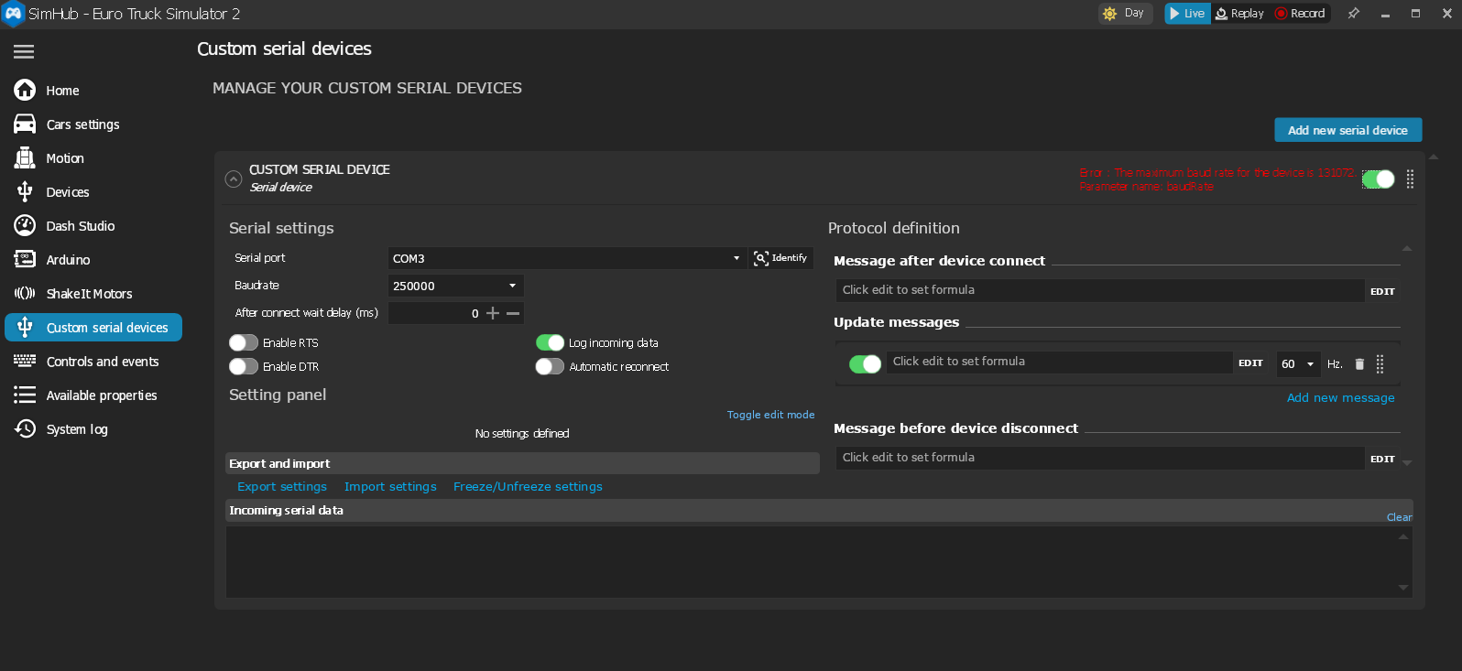Click the Identify port button
The height and width of the screenshot is (671, 1462).
click(781, 258)
